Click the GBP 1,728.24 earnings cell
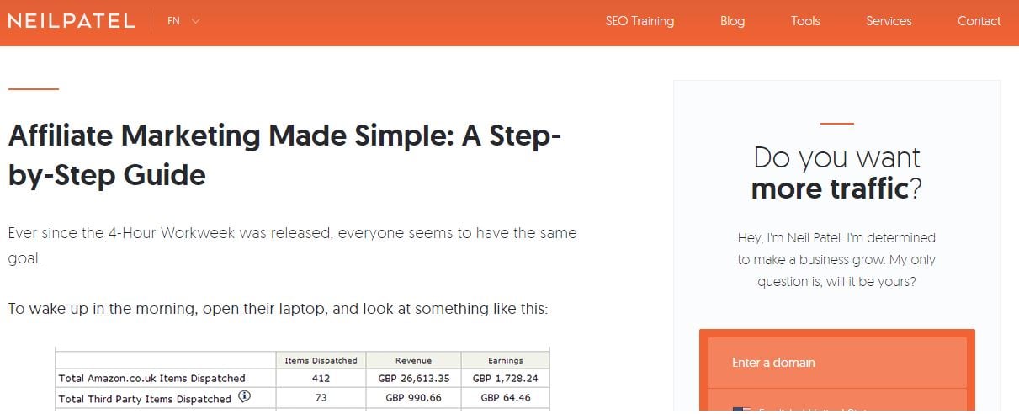The width and height of the screenshot is (1019, 414). point(505,379)
